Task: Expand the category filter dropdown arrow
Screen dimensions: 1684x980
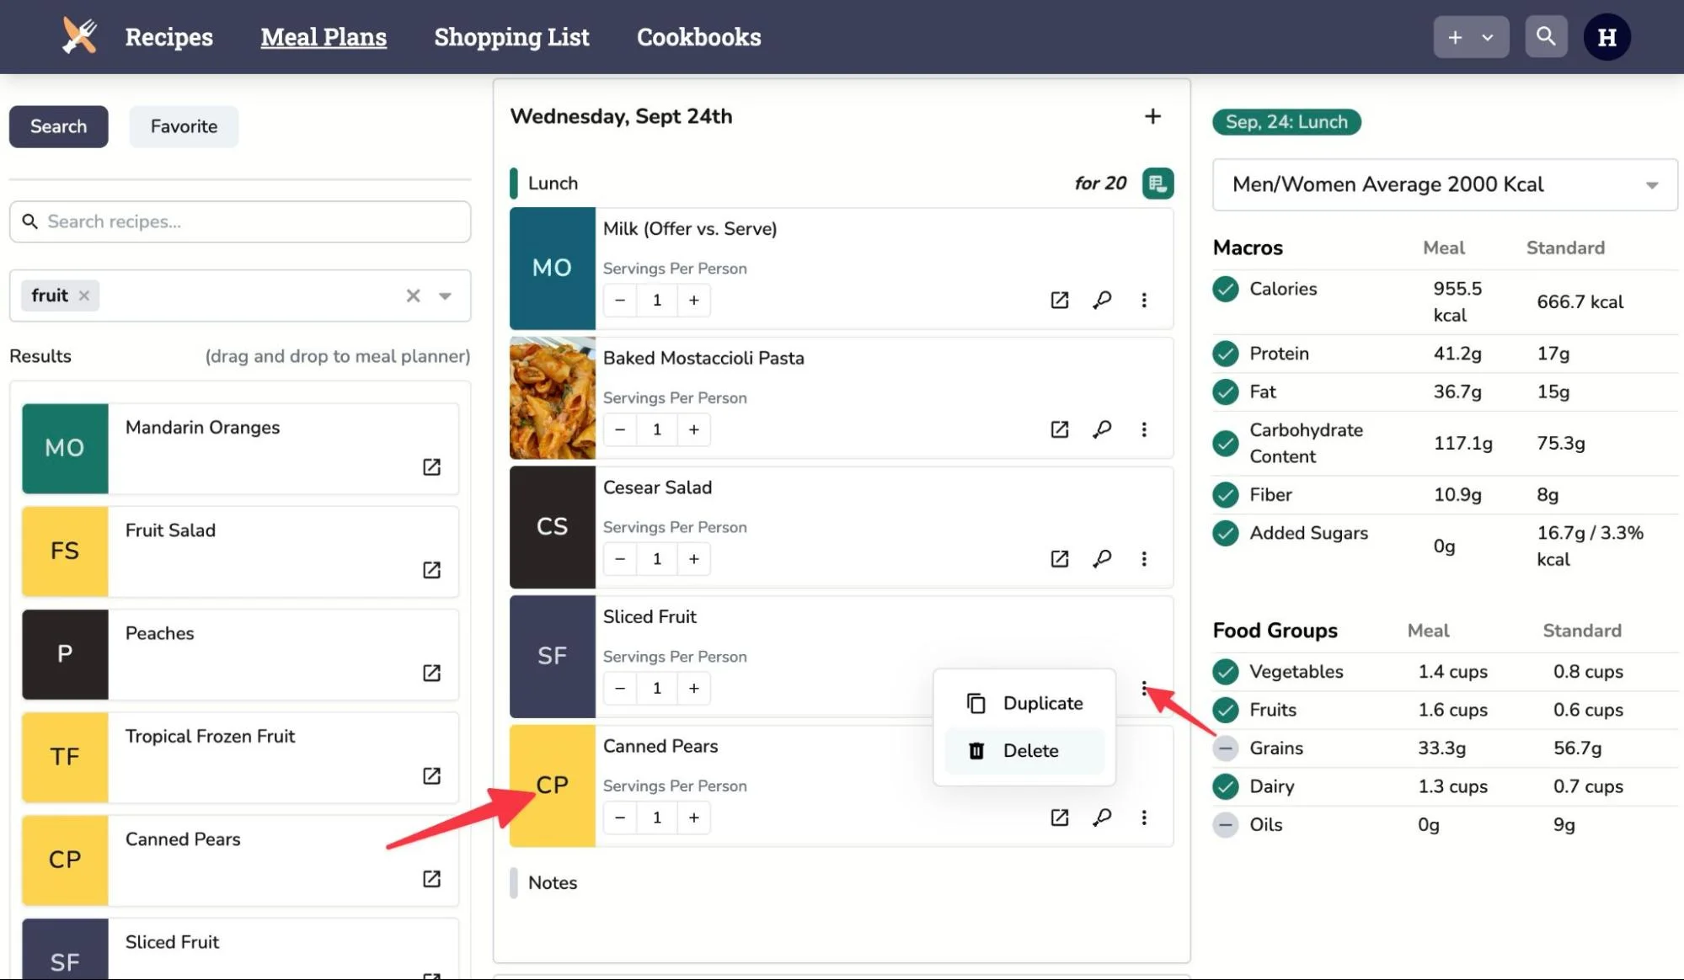Action: (445, 296)
